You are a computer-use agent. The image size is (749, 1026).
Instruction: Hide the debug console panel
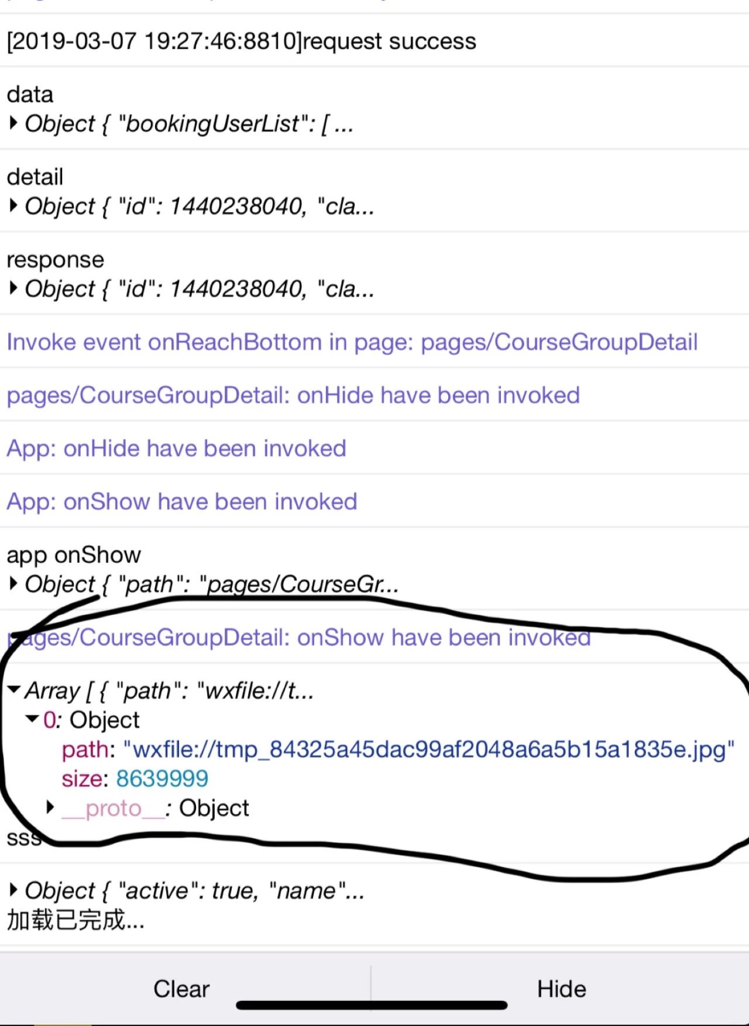tap(562, 989)
